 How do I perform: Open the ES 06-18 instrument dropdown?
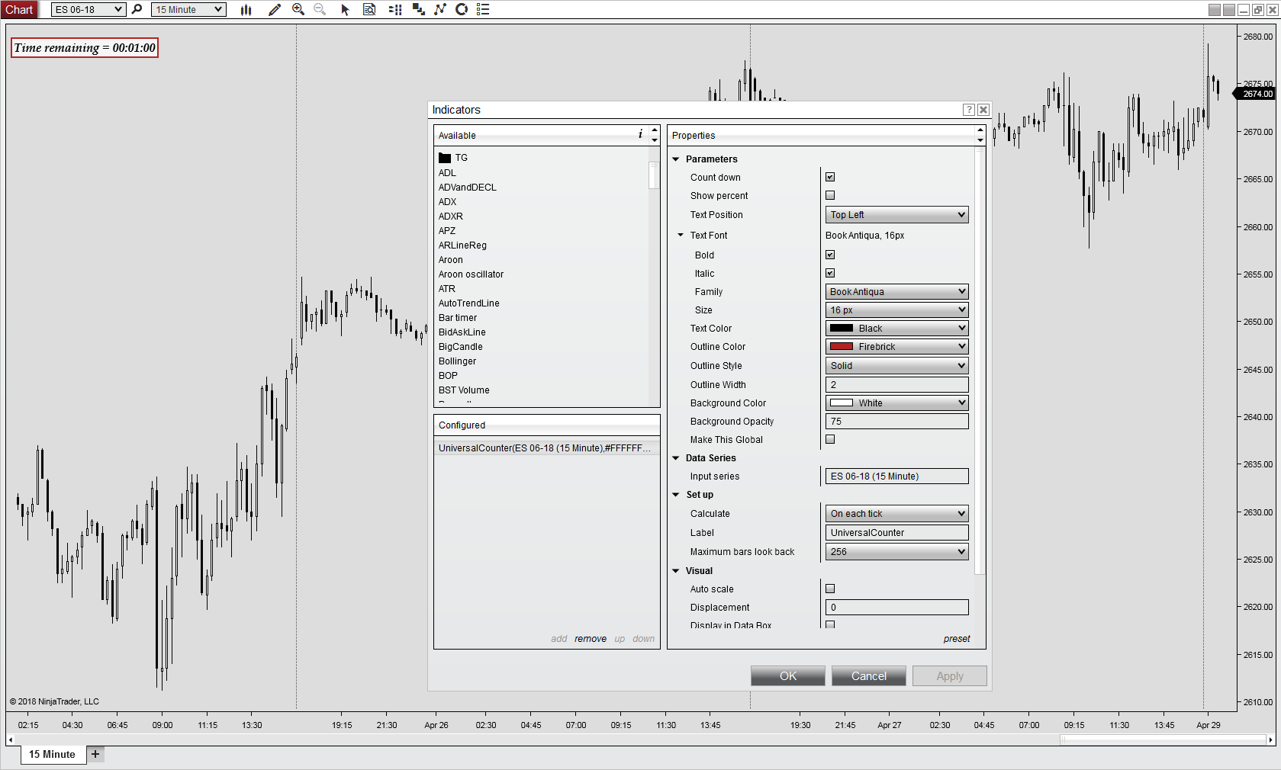point(89,9)
